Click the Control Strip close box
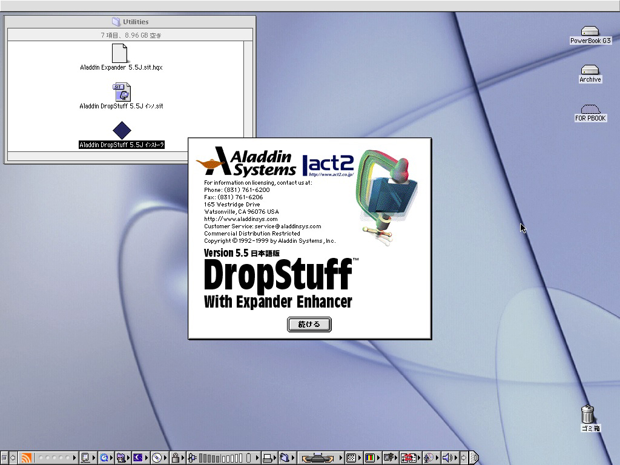Image resolution: width=620 pixels, height=465 pixels. click(x=4, y=458)
